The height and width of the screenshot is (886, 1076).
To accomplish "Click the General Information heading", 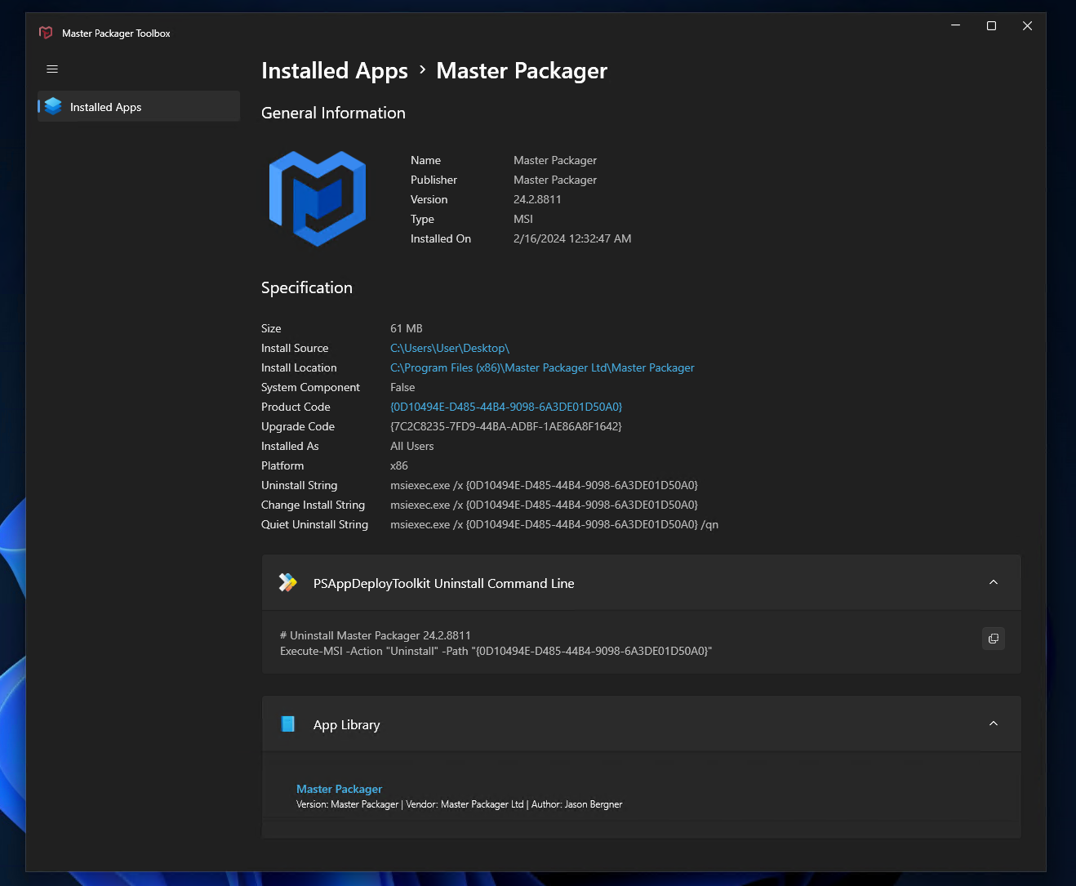I will 333,113.
